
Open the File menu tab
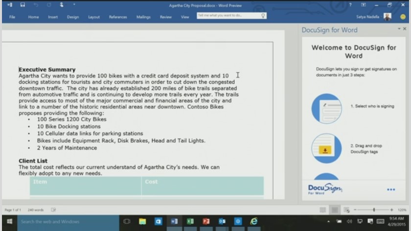12,17
